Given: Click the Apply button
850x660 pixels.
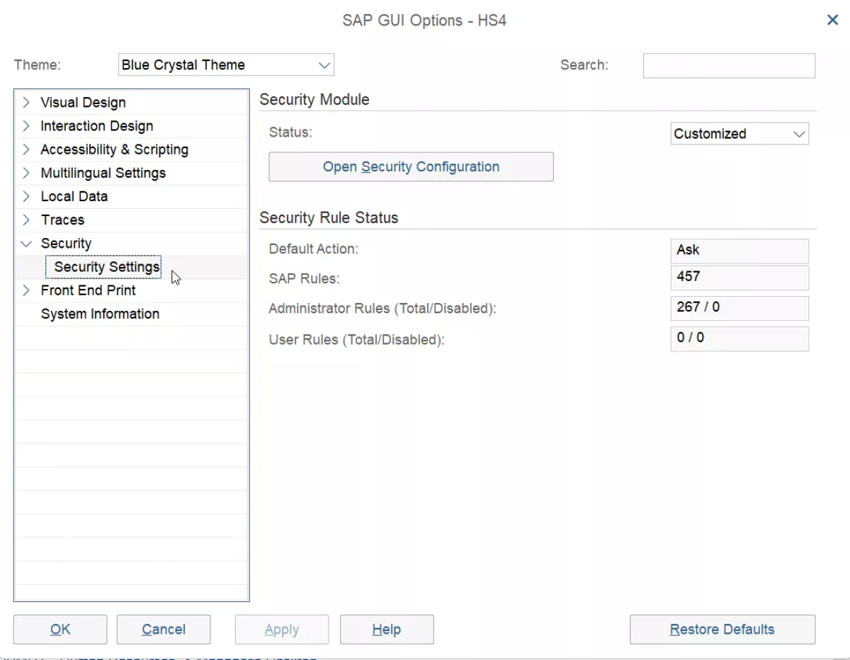Looking at the screenshot, I should (x=282, y=630).
